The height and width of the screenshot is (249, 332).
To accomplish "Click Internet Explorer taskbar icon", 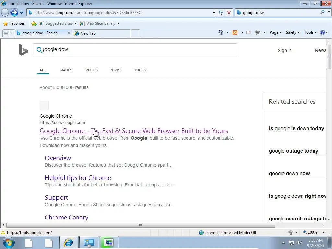I will [x=68, y=243].
